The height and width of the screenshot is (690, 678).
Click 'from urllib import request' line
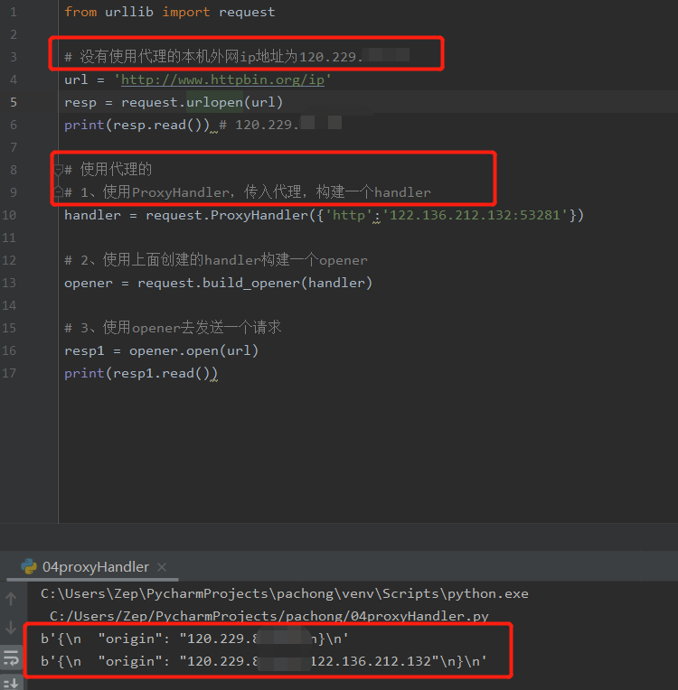170,12
